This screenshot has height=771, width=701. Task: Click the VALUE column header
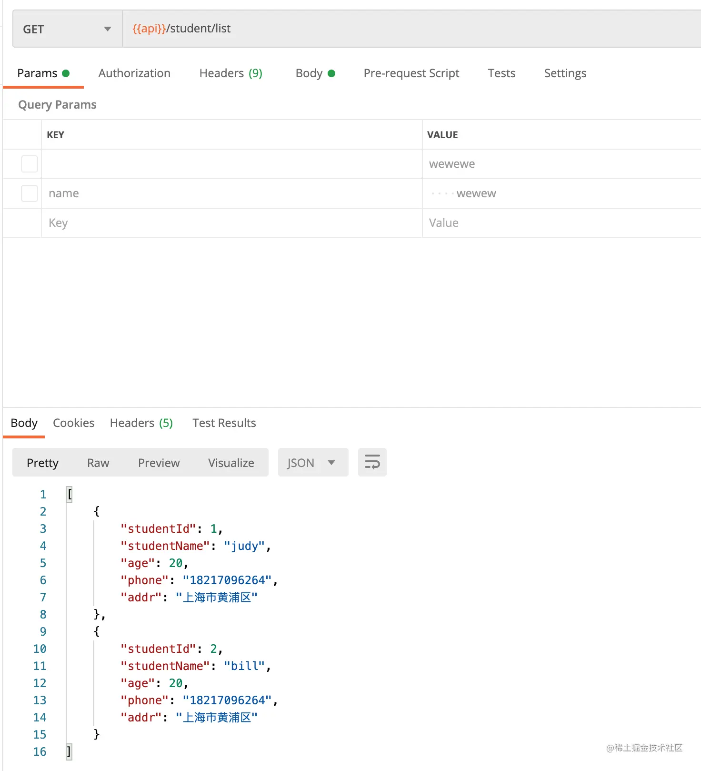point(442,135)
